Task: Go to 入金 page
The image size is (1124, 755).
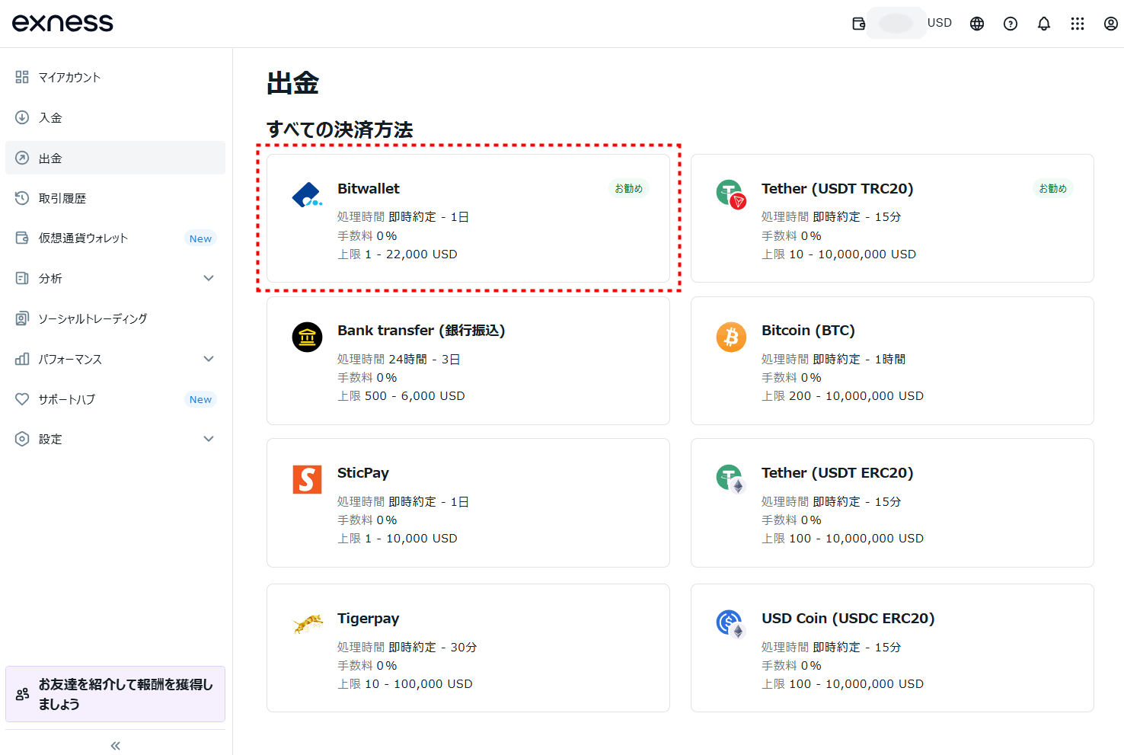Action: 115,117
